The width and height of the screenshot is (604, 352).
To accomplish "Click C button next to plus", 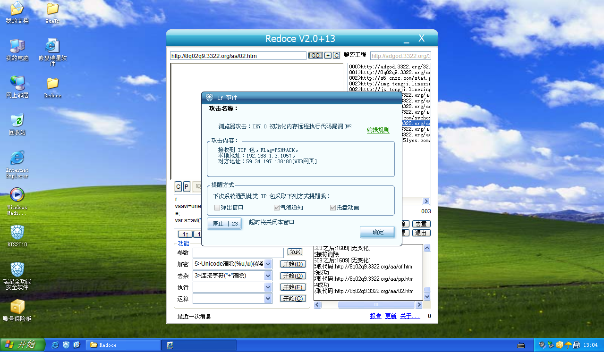I will coord(336,56).
